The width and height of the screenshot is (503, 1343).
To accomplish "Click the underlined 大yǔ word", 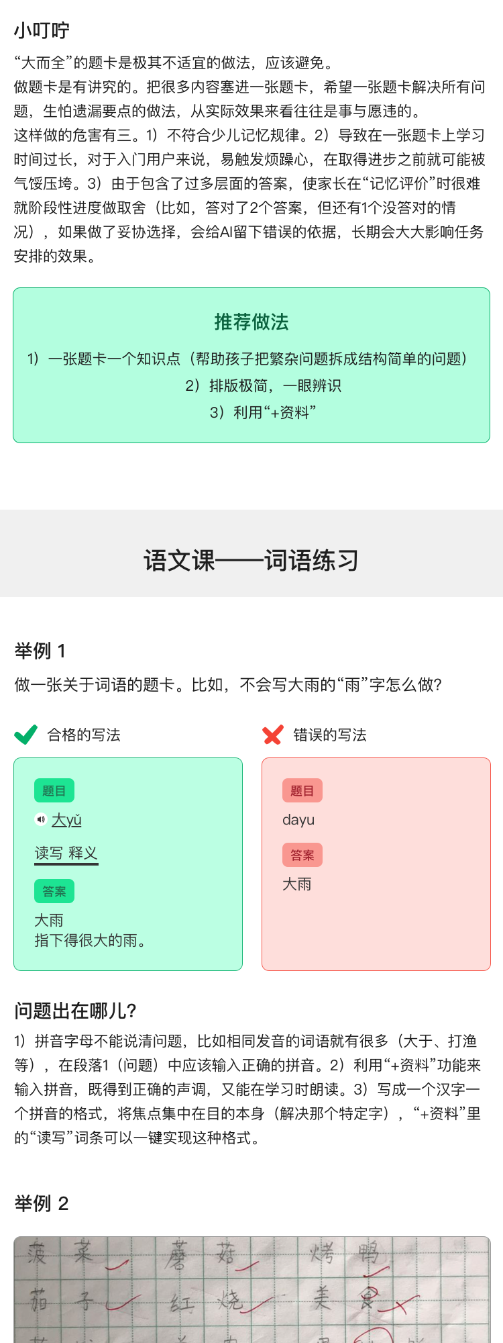I will 66,820.
